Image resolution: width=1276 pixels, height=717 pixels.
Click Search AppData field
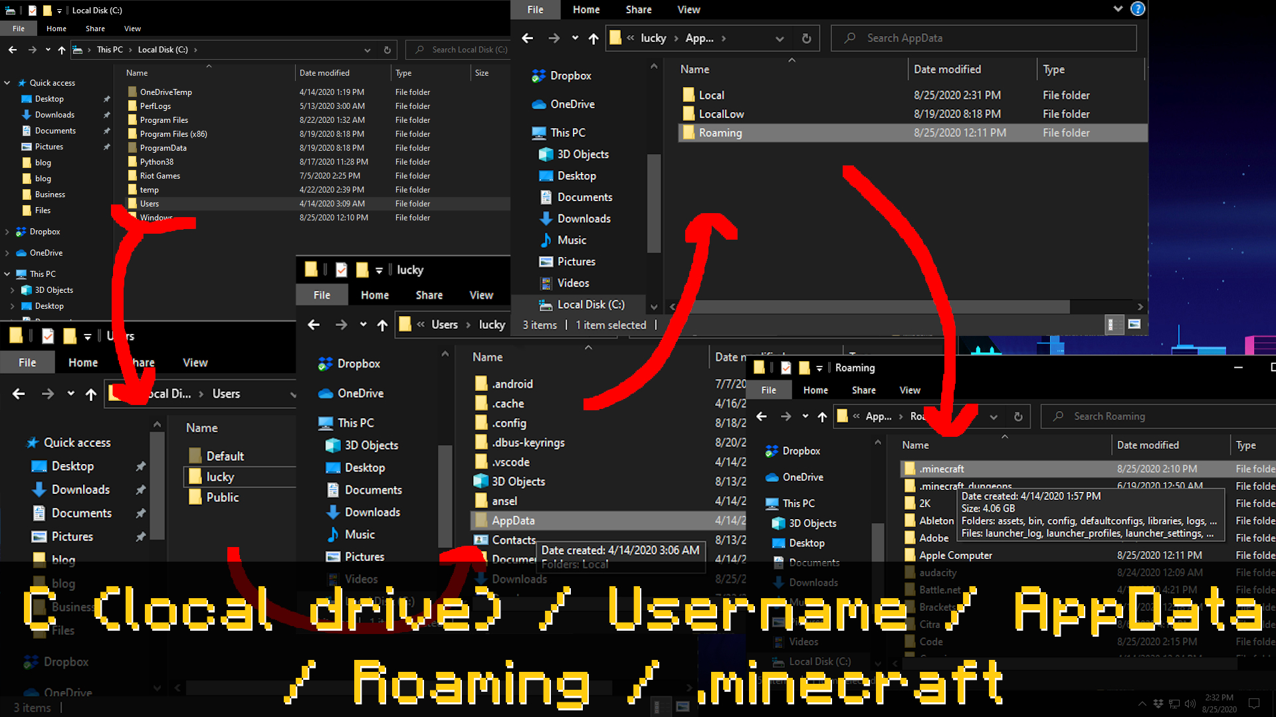coord(984,39)
